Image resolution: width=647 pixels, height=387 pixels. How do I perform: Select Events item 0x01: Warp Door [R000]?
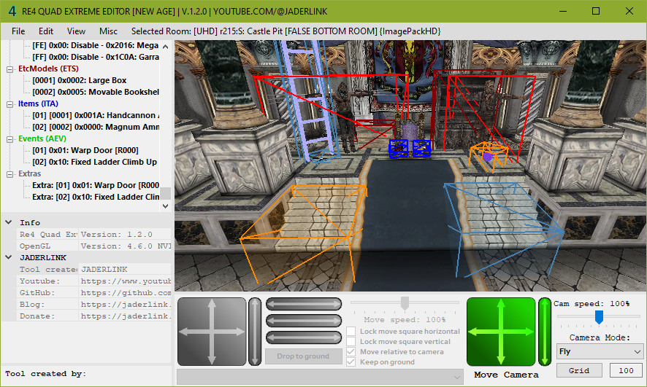point(85,151)
